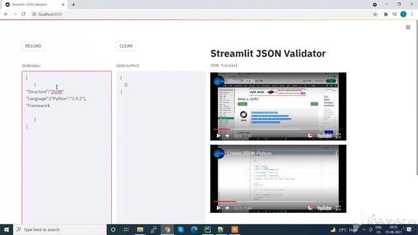Click the ENG US language indicator
The height and width of the screenshot is (235, 418).
click(378, 230)
